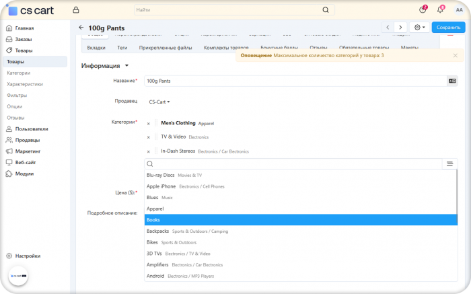Image resolution: width=471 pixels, height=294 pixels.
Task: Go back using the left arrow beside 100g Pants
Action: [x=81, y=28]
